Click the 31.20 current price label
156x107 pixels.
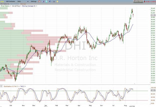coord(153,15)
